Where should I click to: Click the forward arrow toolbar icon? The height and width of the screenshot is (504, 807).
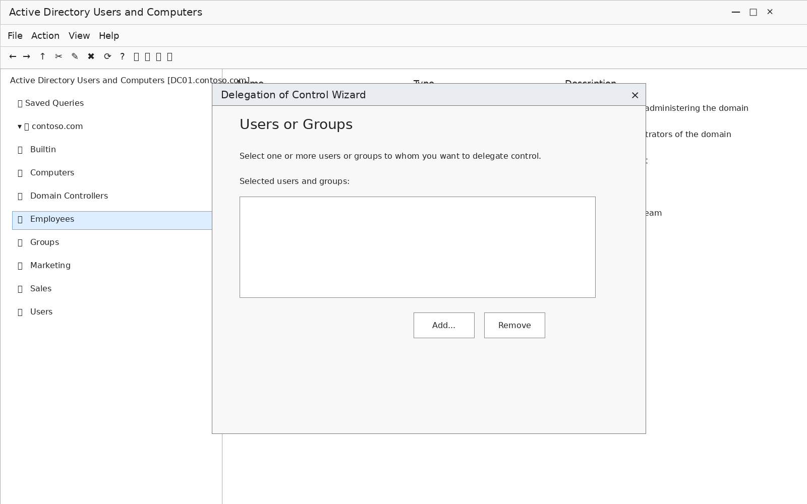pyautogui.click(x=27, y=56)
